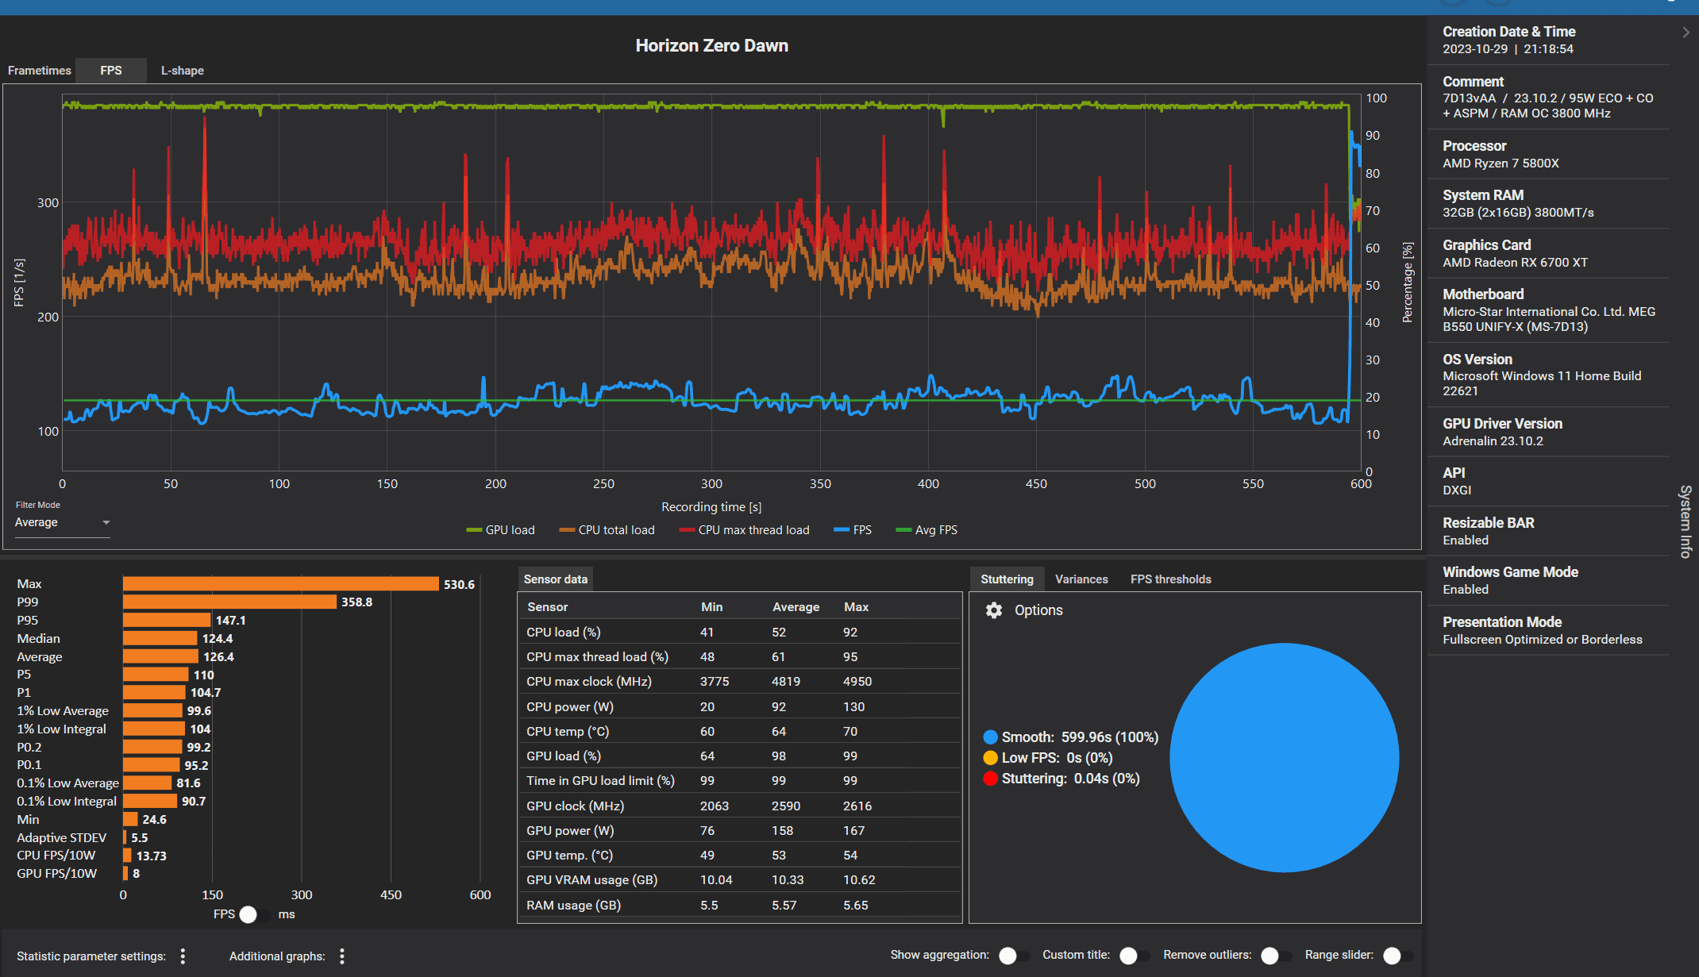Click the GPU power (W) sensor row
Screen dimensions: 1699x977
coord(739,831)
